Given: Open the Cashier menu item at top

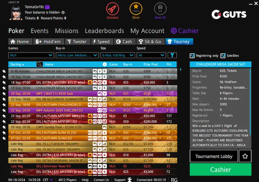Looking at the screenshot, I should (x=185, y=31).
